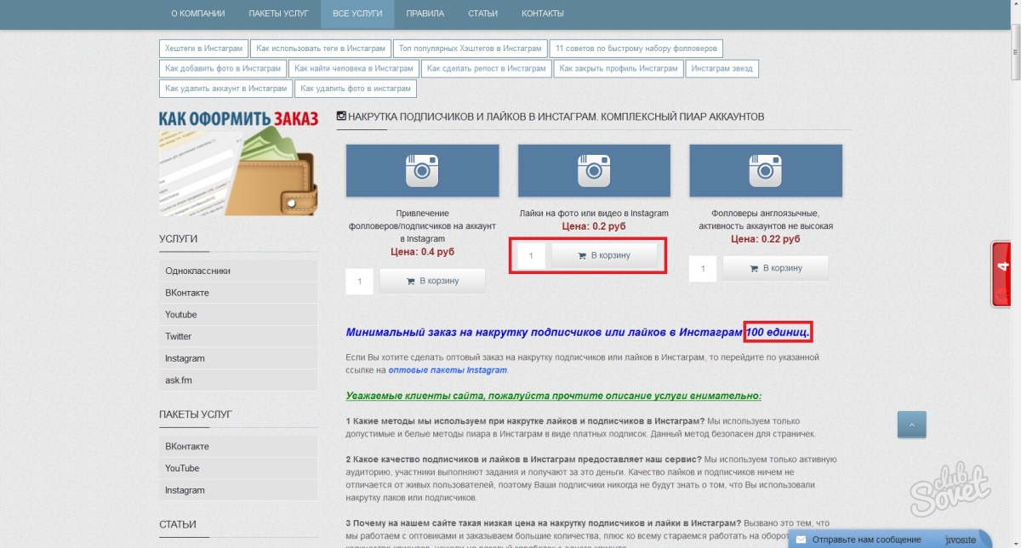Click the 'Как оформить заказ' wallet banner
The width and height of the screenshot is (1021, 548).
[238, 162]
